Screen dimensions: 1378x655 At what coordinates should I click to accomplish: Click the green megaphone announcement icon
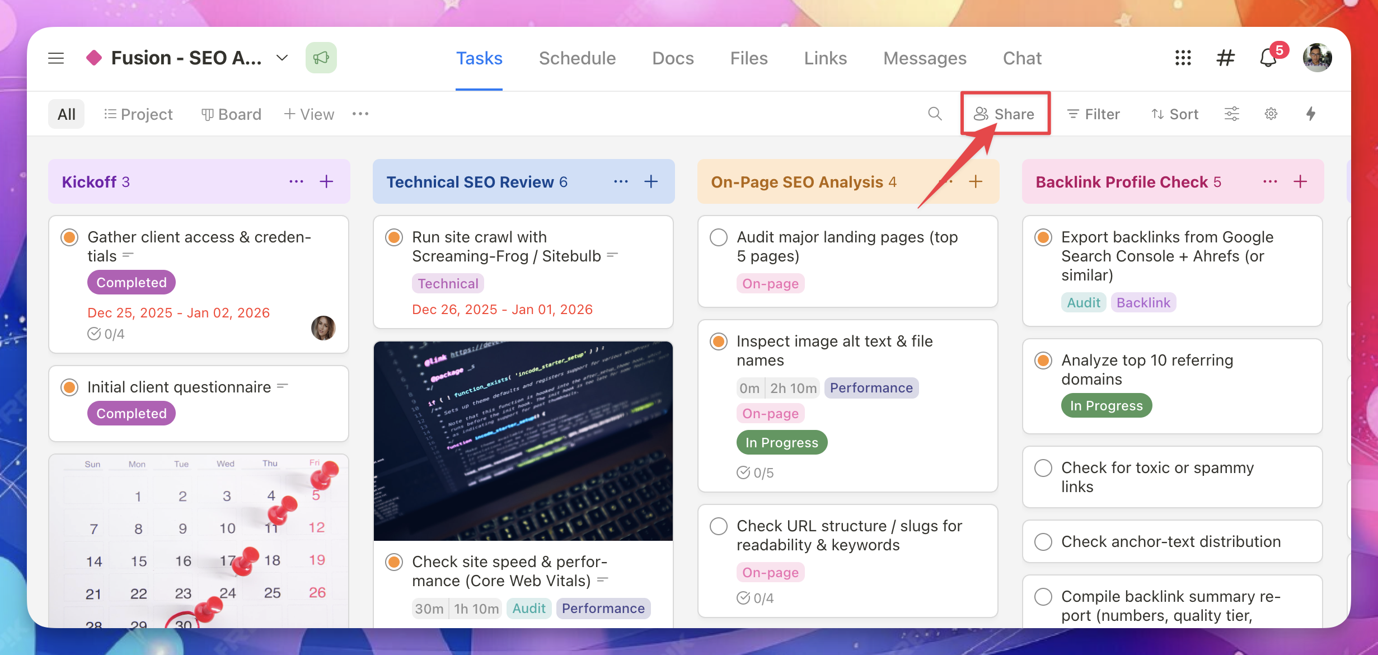[x=321, y=58]
